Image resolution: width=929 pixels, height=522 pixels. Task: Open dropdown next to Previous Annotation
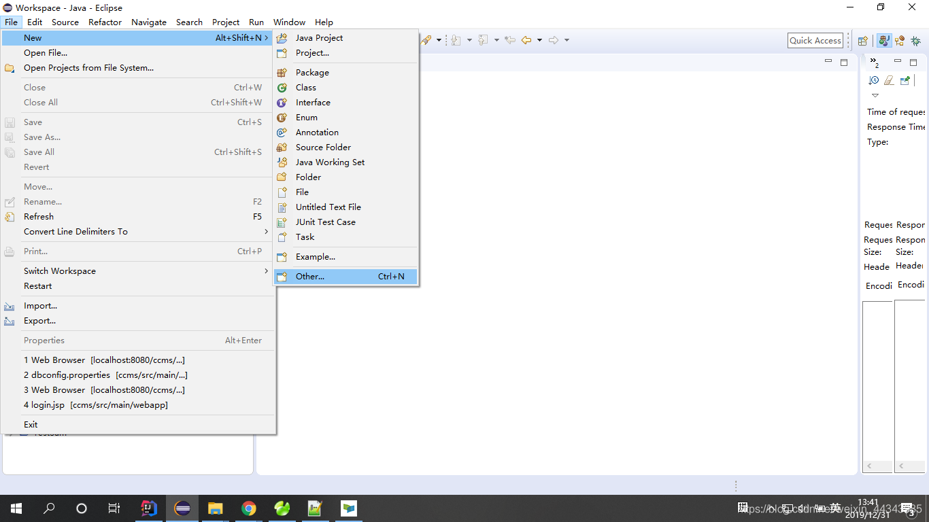click(496, 40)
